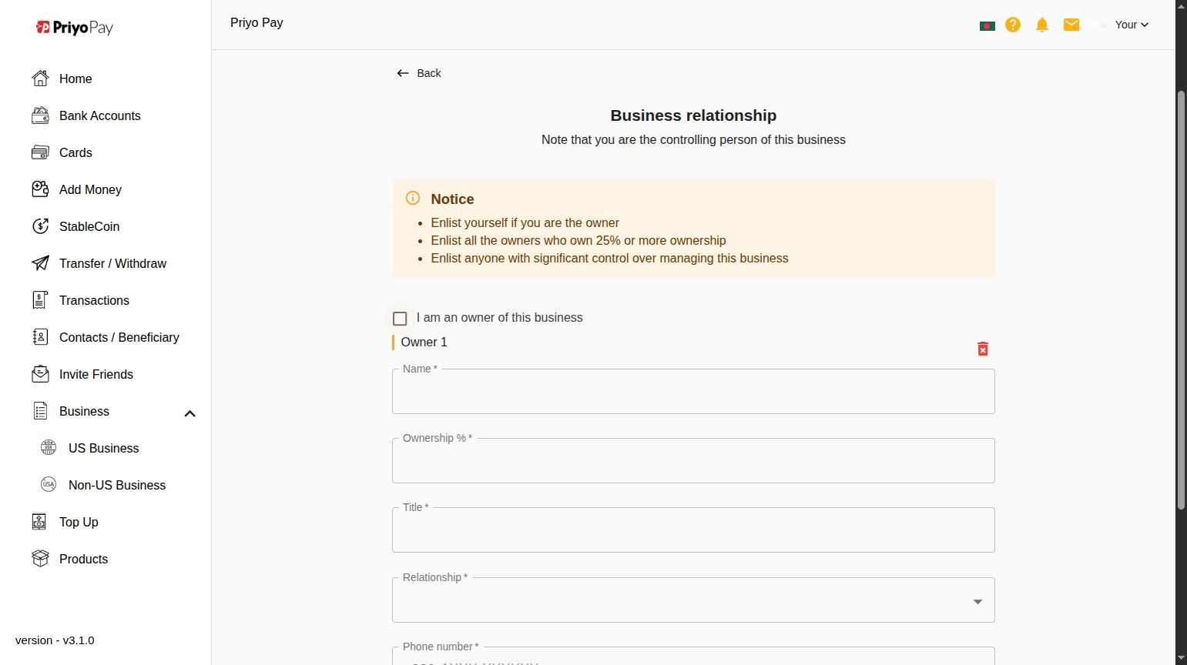Open Transfer / Withdraw menu item

pyautogui.click(x=112, y=263)
